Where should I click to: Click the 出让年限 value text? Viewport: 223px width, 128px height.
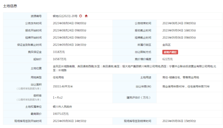pos(186,86)
